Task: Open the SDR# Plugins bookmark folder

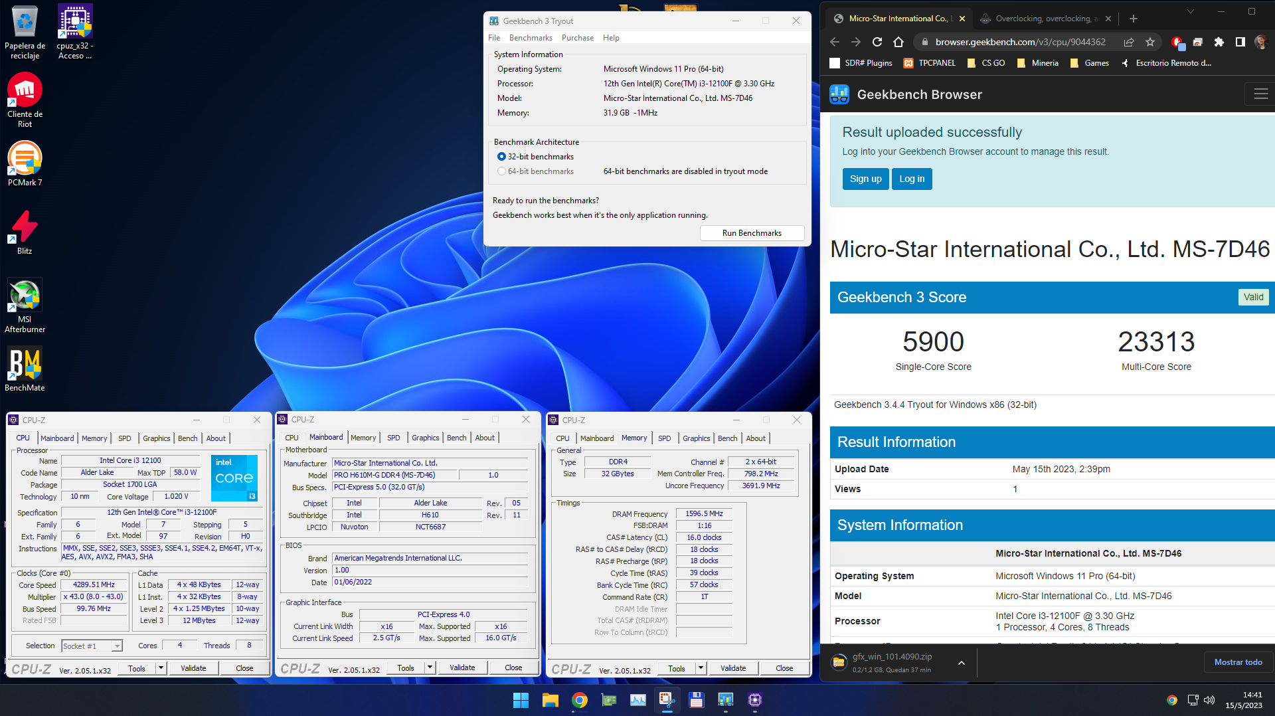Action: coord(861,63)
